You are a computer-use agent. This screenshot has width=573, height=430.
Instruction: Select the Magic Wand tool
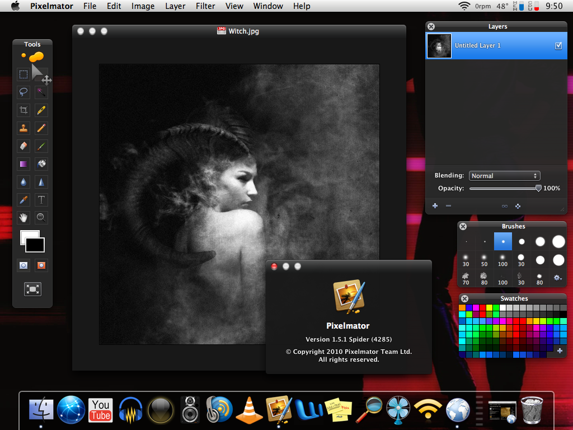(x=41, y=92)
